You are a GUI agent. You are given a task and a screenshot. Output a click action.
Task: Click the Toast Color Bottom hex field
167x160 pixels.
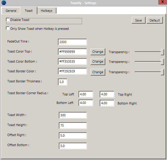(72, 61)
